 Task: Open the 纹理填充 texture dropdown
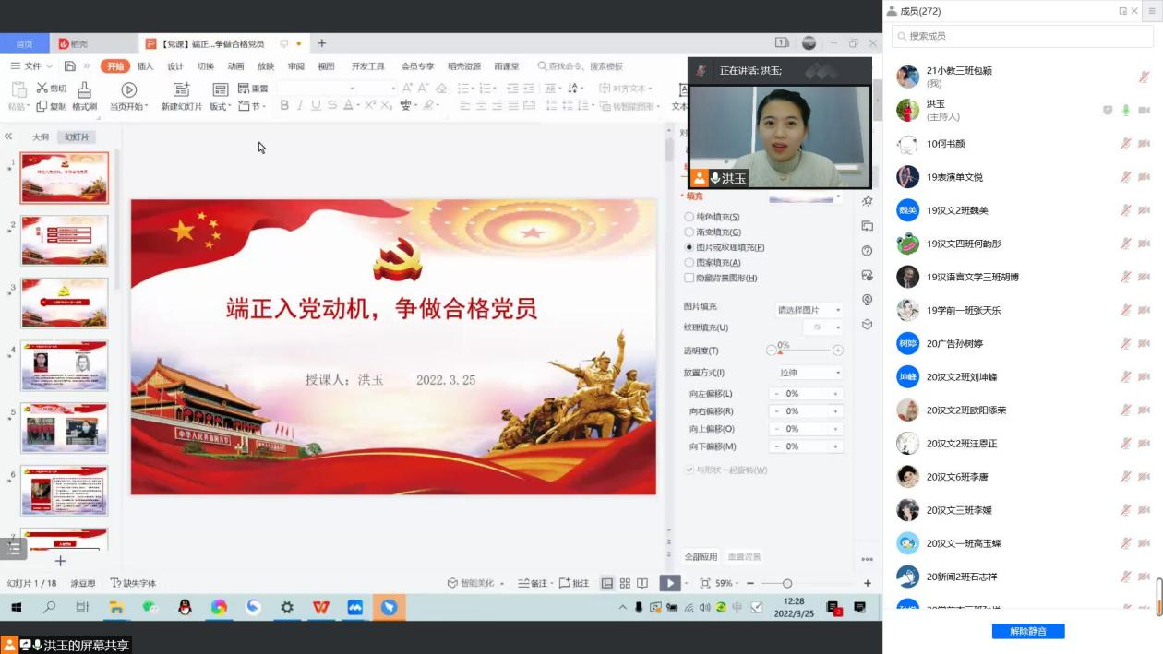821,327
